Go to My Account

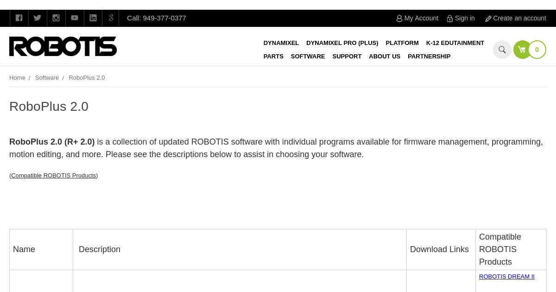point(417,18)
